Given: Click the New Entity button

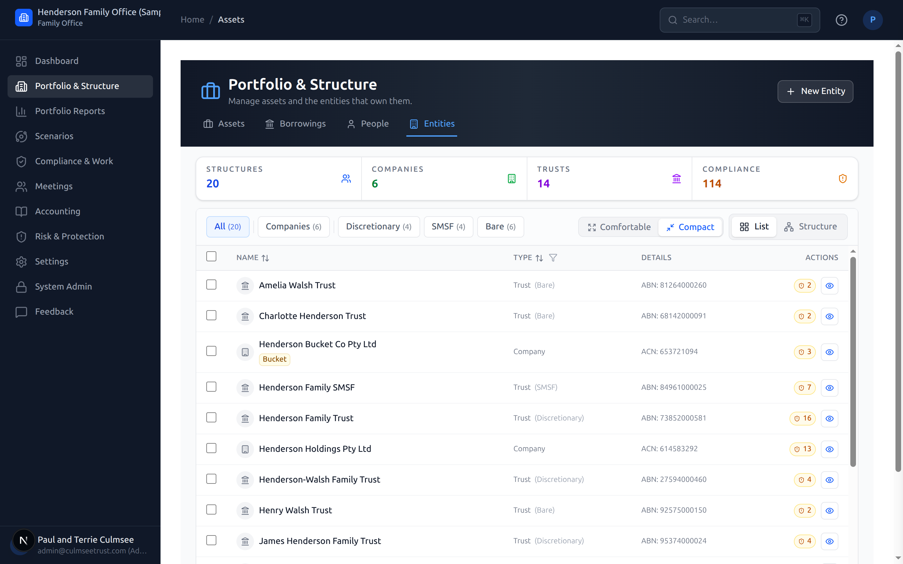Looking at the screenshot, I should (815, 91).
